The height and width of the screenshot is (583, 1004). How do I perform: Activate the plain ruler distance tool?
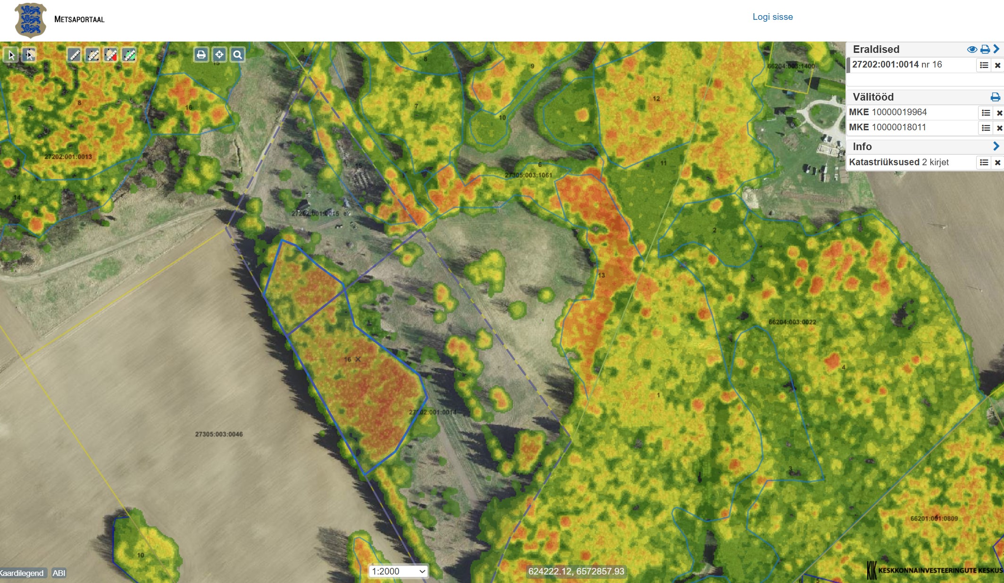[74, 55]
